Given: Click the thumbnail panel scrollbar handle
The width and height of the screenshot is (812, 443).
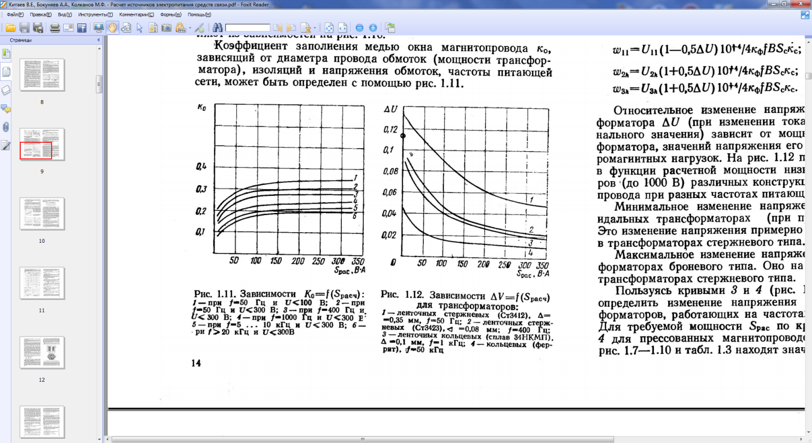Looking at the screenshot, I should coord(99,84).
